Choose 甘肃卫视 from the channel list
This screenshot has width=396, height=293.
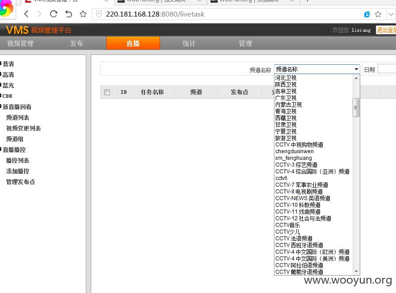[313, 125]
